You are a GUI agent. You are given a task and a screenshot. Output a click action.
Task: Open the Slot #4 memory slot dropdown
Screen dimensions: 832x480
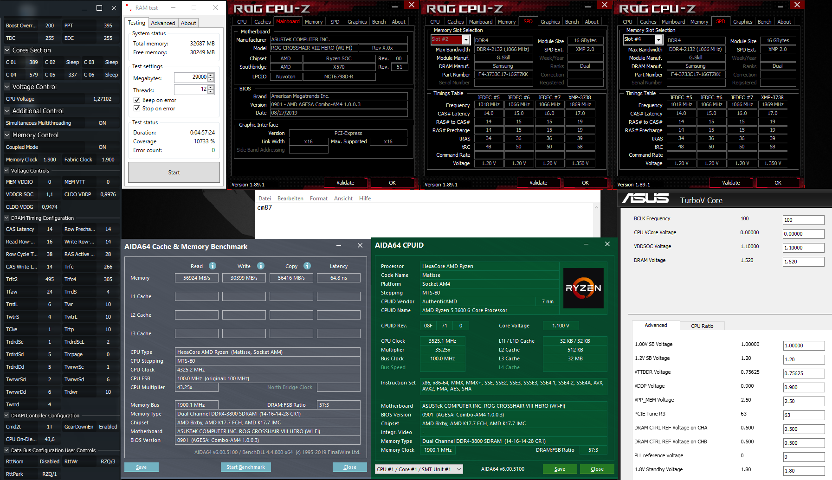pos(658,40)
